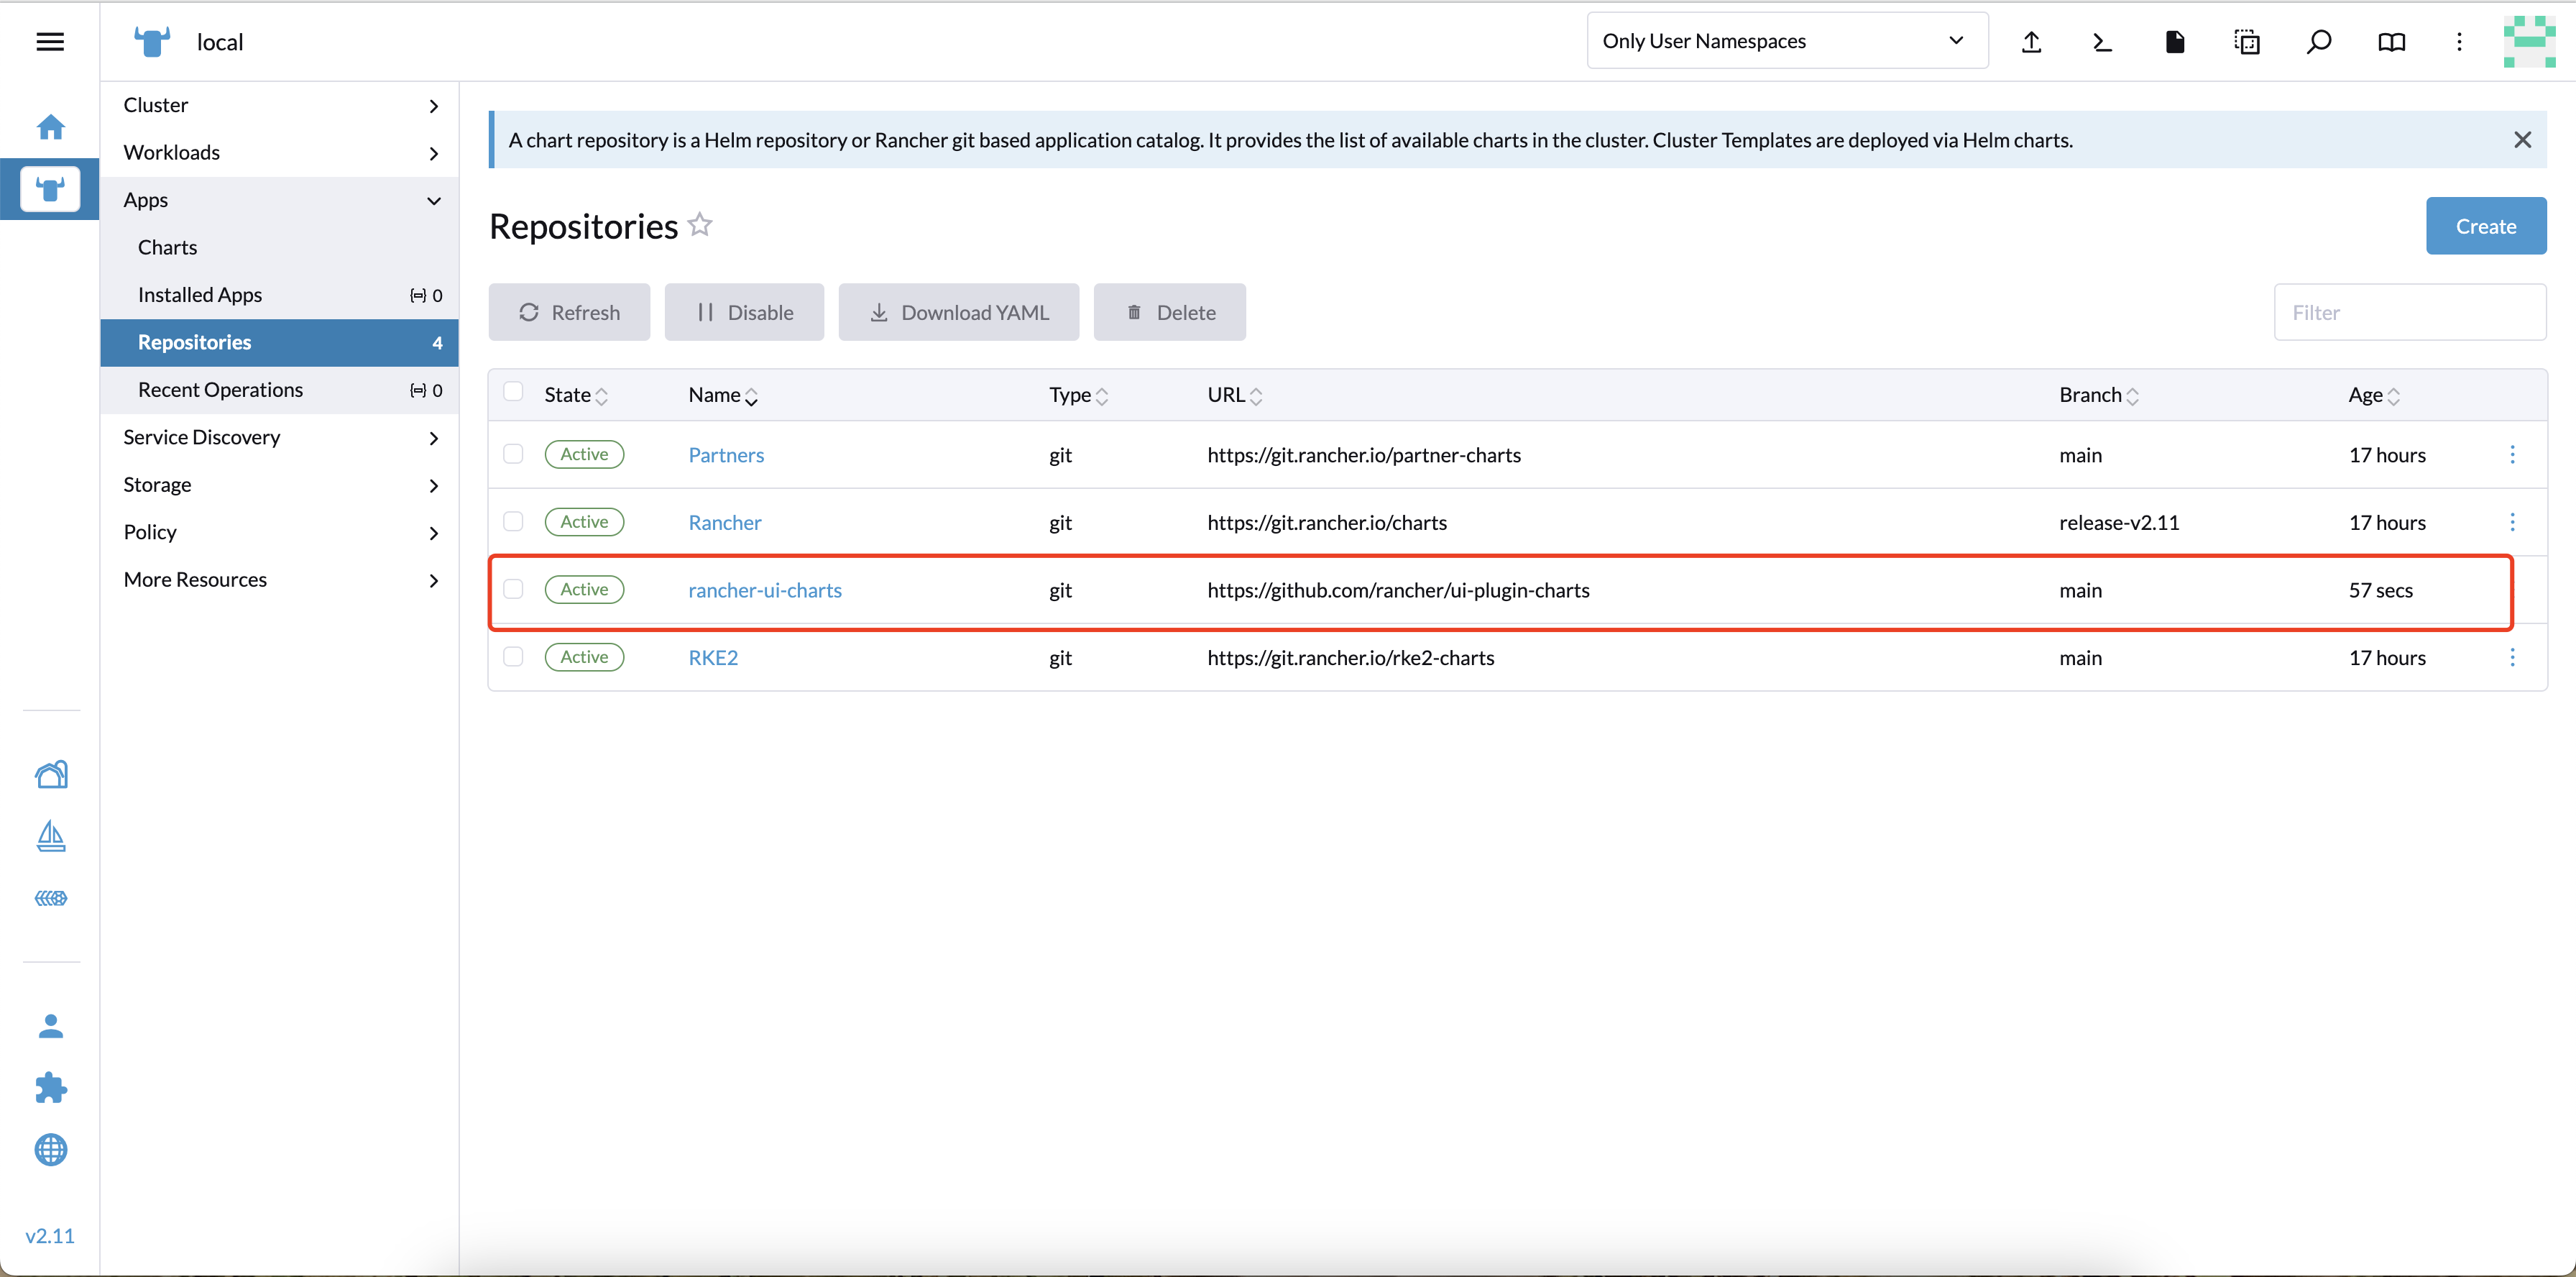Select the Partners repository checkbox
The width and height of the screenshot is (2576, 1277).
coord(513,454)
